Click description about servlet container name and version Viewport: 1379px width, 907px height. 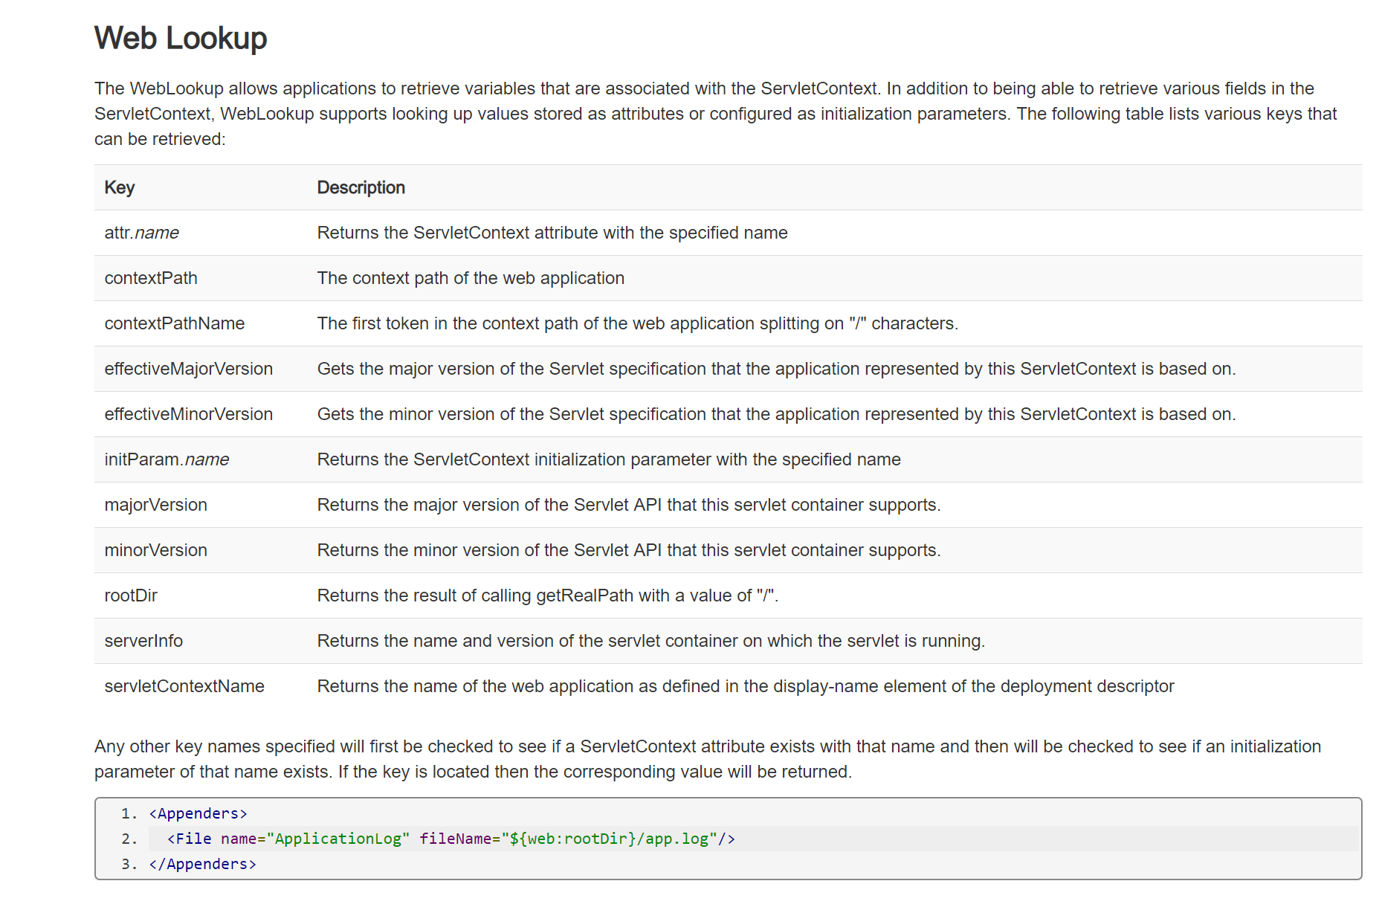click(651, 641)
